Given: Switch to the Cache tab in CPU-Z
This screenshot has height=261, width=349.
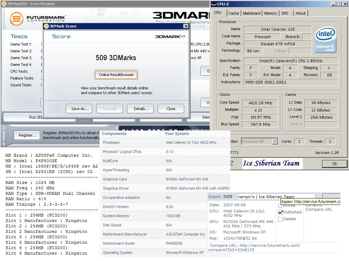Looking at the screenshot, I should coord(233,13).
